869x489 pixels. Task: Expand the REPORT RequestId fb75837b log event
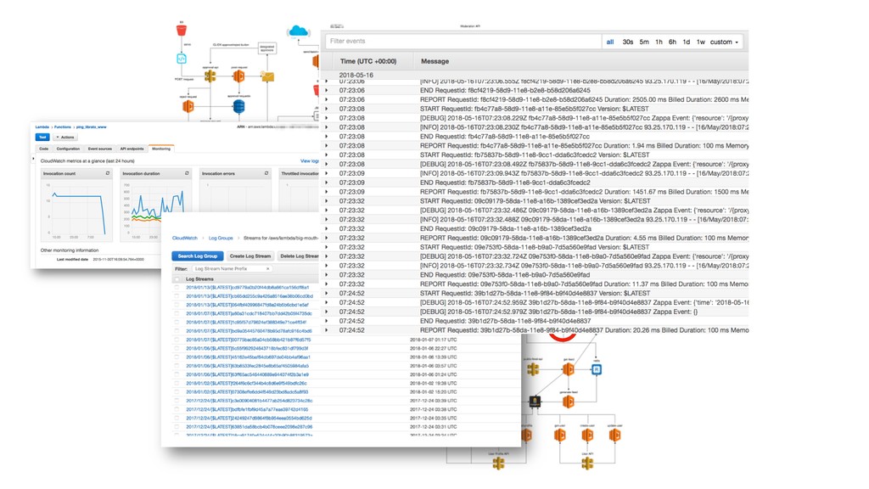(x=327, y=192)
